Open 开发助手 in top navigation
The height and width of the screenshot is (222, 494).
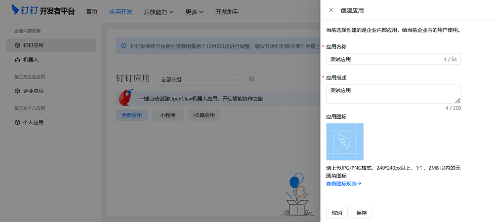point(227,12)
